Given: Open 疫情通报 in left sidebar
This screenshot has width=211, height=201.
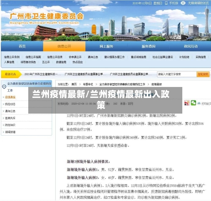Looking at the screenshot, I should pyautogui.click(x=10, y=97).
